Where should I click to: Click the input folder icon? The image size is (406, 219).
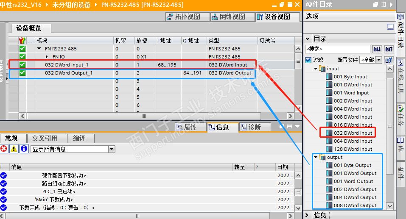point(322,69)
